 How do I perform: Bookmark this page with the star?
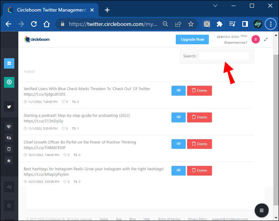[191, 24]
